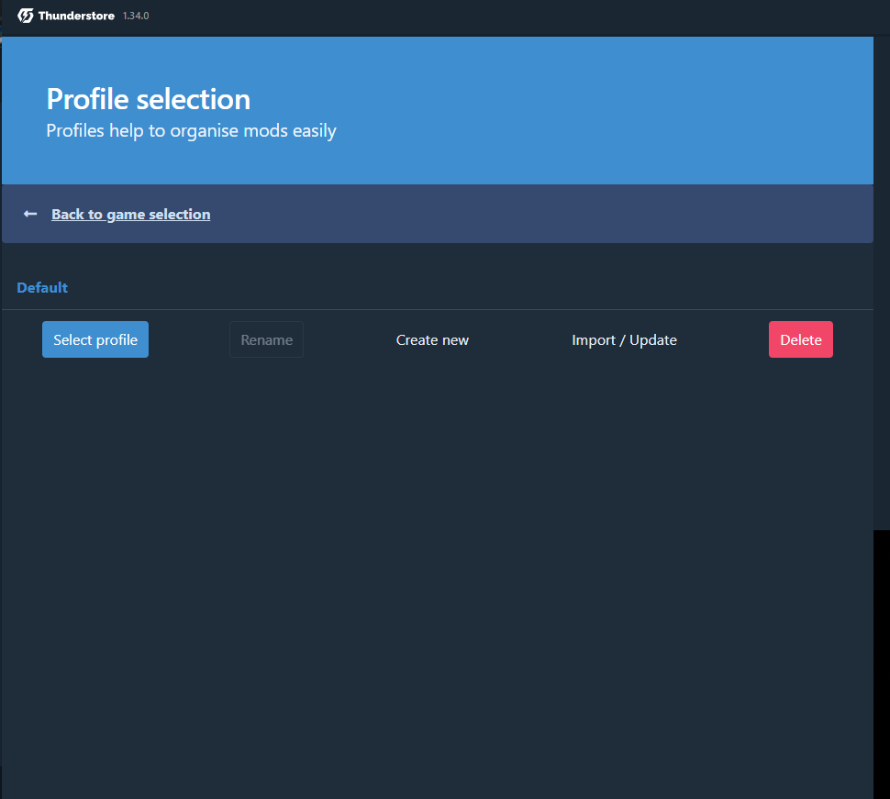This screenshot has height=799, width=890.
Task: Click the Profile selection heading
Action: pyautogui.click(x=148, y=99)
